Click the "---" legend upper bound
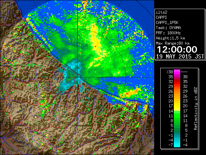The height and width of the screenshot is (155, 206). click(x=184, y=72)
